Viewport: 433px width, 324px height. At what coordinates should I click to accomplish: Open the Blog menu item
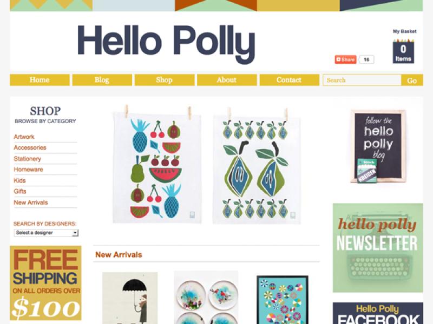pyautogui.click(x=102, y=80)
